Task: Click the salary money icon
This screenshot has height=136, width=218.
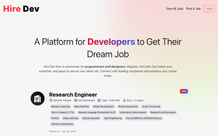Action: pyautogui.click(x=75, y=100)
